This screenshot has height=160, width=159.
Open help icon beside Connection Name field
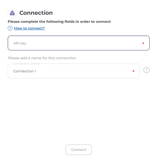147,70
